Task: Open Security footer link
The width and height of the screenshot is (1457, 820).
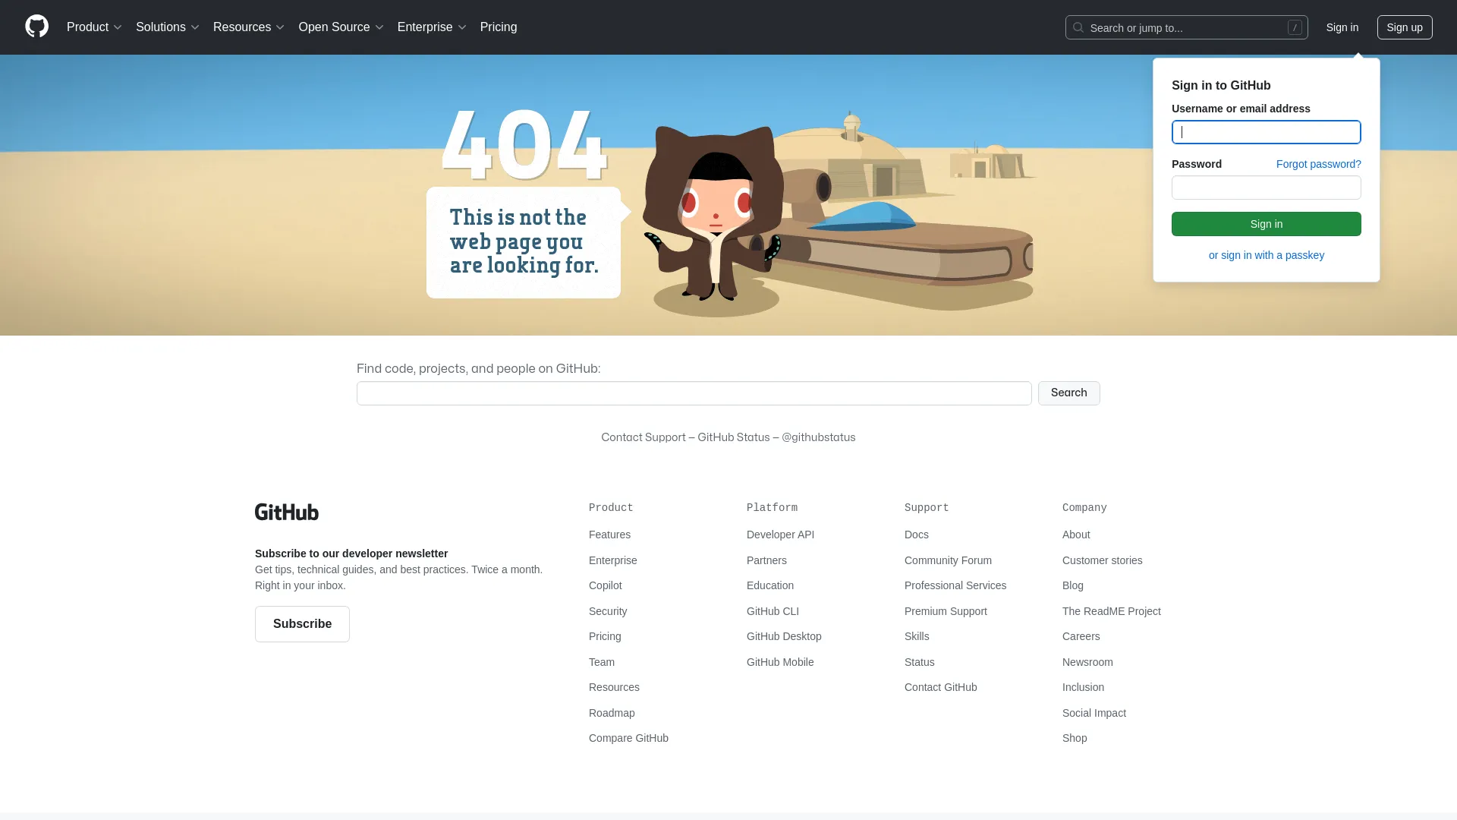Action: pos(608,611)
